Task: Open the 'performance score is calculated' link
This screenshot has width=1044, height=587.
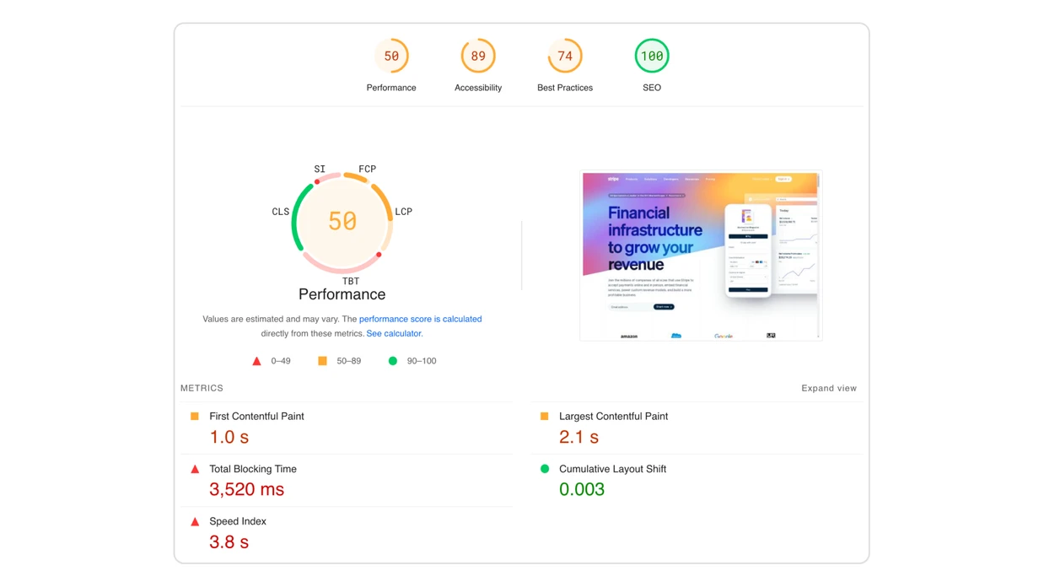Action: (421, 319)
